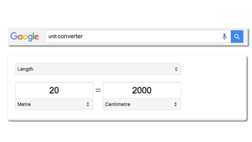The width and height of the screenshot is (252, 142).
Task: Click the arrows on the Length selector
Action: 176,69
